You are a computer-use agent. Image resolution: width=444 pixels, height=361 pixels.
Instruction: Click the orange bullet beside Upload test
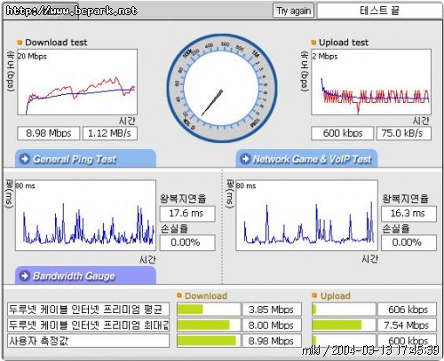313,43
